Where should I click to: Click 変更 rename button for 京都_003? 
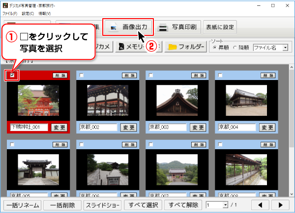198,128
